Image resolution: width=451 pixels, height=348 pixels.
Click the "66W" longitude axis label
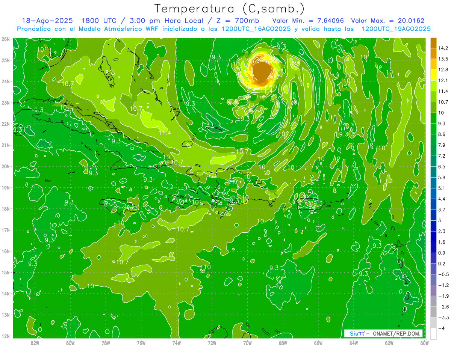318,343
